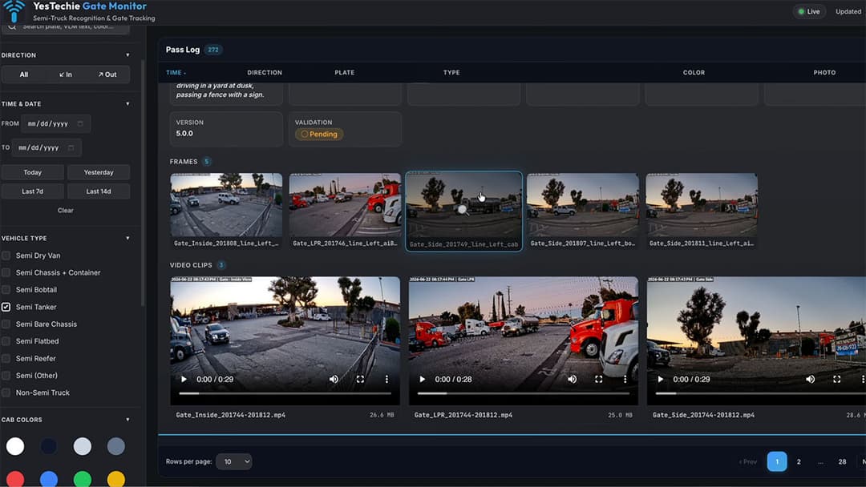The width and height of the screenshot is (866, 487).
Task: Filter pass log to Yesterday
Action: [x=99, y=173]
